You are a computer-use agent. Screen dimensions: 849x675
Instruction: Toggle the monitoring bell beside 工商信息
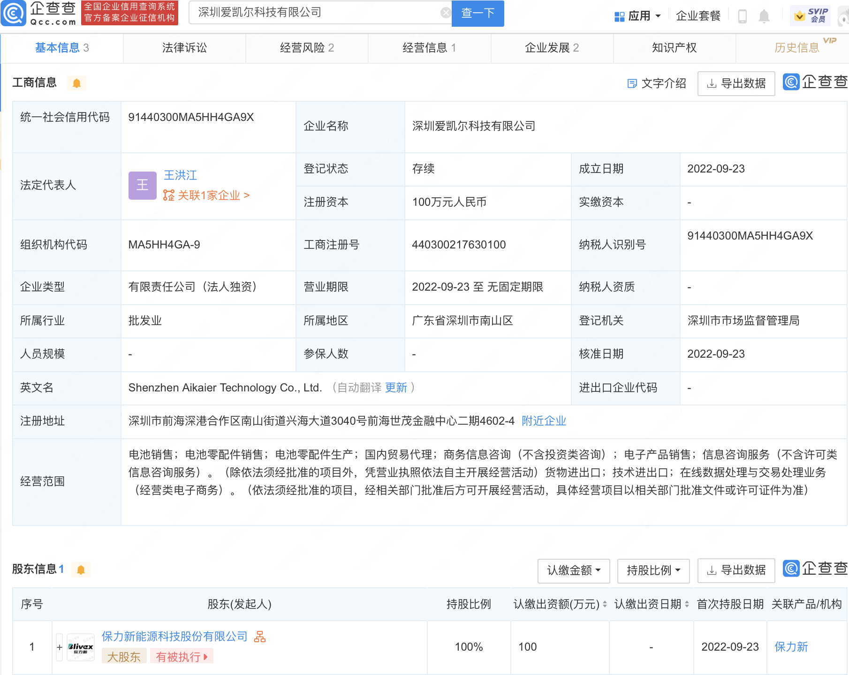tap(76, 83)
